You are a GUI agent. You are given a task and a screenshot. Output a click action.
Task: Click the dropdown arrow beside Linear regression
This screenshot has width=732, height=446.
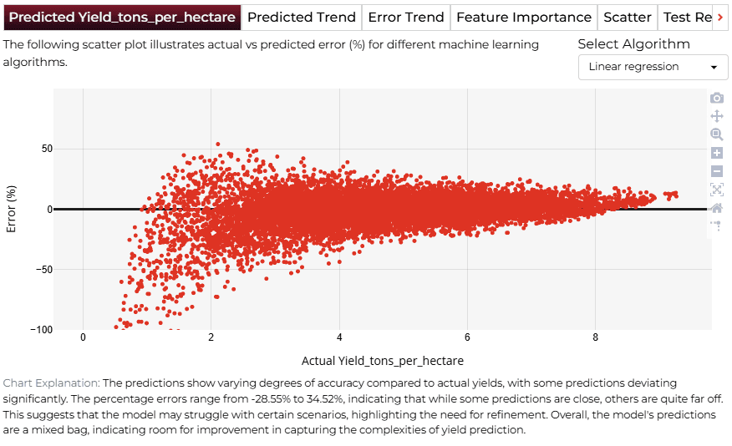[x=714, y=67]
